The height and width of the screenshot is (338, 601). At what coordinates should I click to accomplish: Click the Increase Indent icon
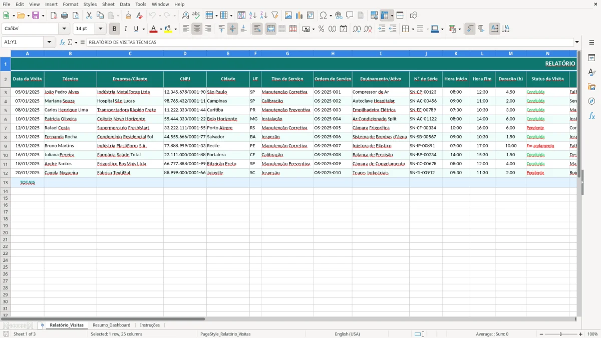point(382,29)
